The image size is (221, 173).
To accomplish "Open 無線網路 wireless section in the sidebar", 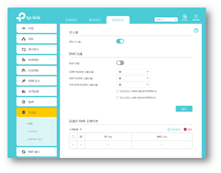I will click(x=37, y=60).
